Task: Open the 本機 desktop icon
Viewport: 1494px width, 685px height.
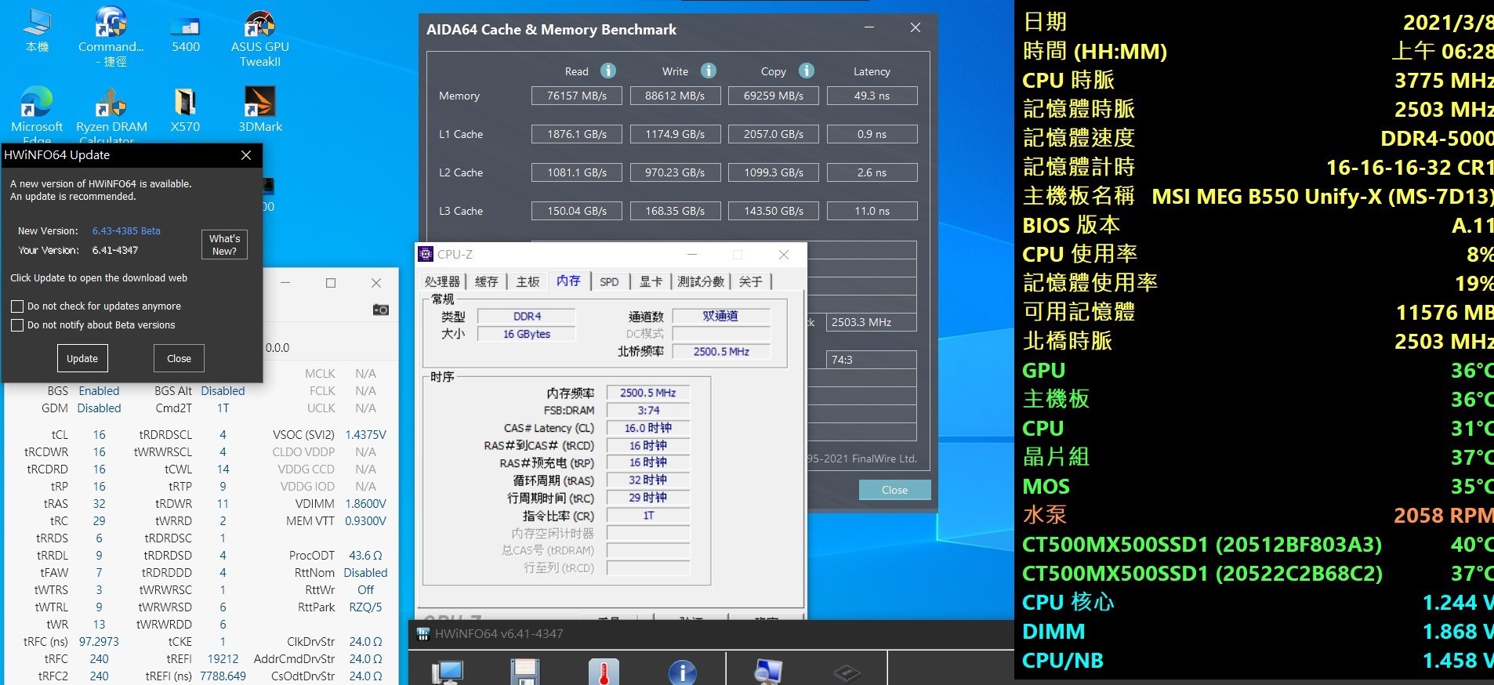Action: click(37, 30)
